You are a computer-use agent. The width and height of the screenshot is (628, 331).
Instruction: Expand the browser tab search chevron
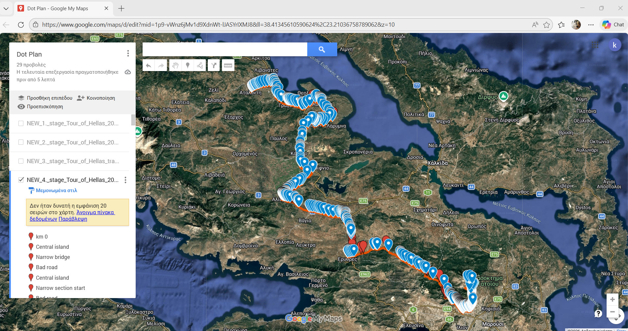click(x=6, y=9)
